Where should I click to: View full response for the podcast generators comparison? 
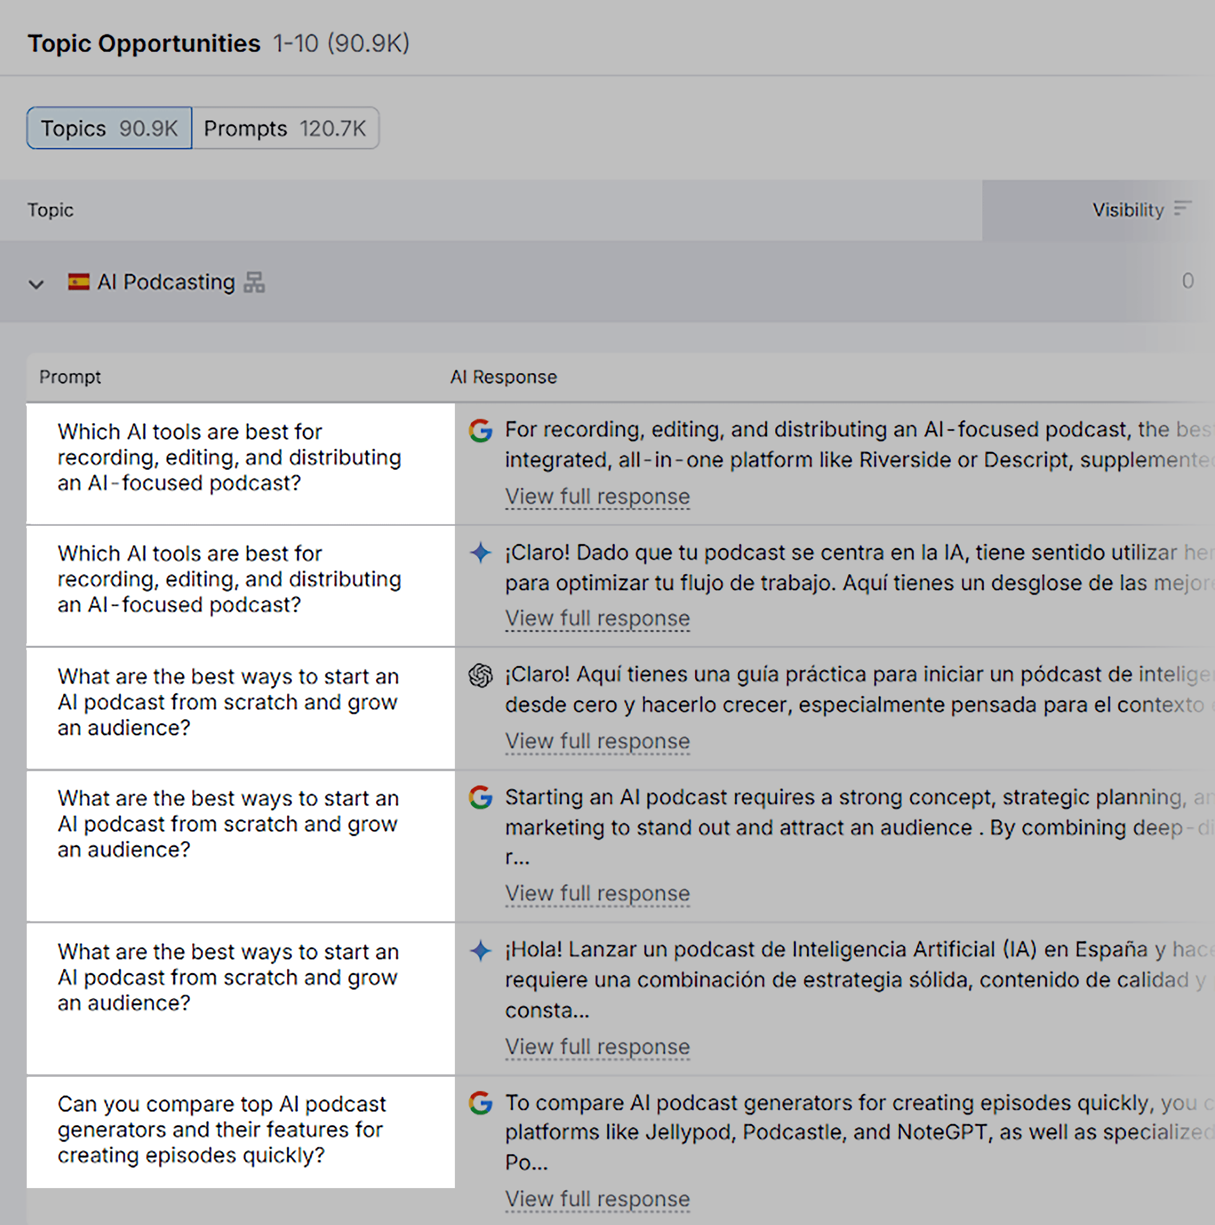coord(597,1199)
